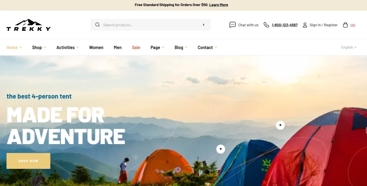The image size is (367, 186).
Task: Open the Women menu item
Action: (x=96, y=48)
